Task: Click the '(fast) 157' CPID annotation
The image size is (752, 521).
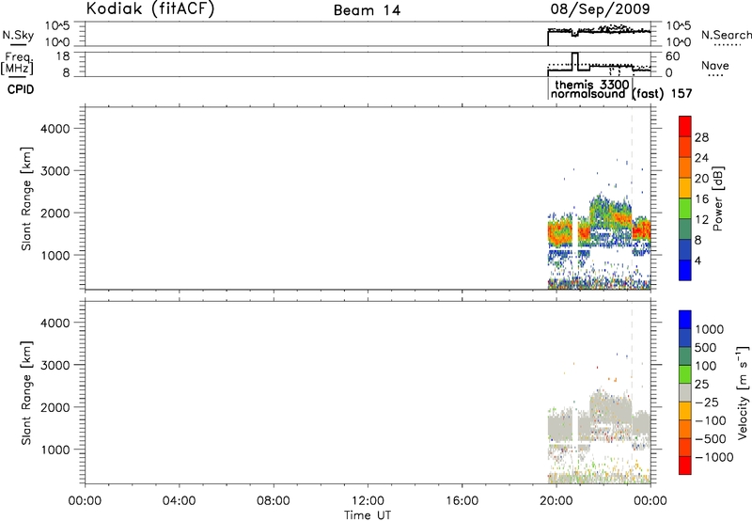Action: pos(662,93)
